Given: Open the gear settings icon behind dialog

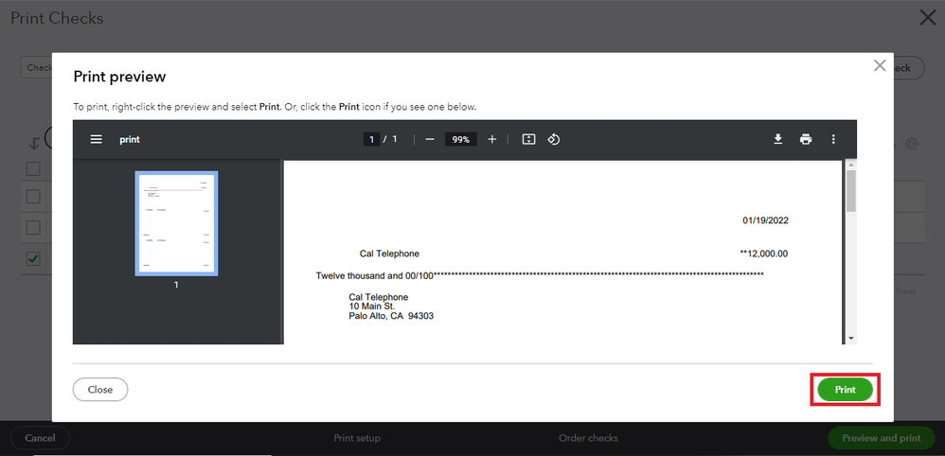Looking at the screenshot, I should point(912,144).
